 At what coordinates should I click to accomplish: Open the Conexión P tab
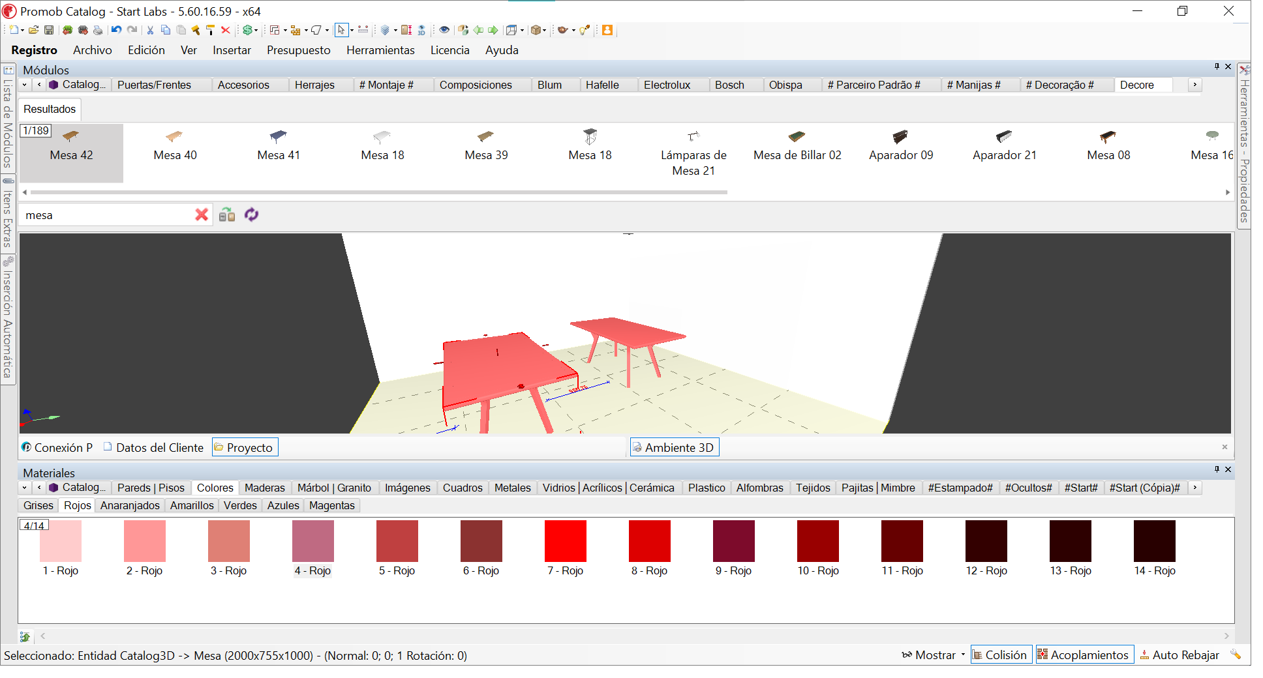pyautogui.click(x=57, y=448)
